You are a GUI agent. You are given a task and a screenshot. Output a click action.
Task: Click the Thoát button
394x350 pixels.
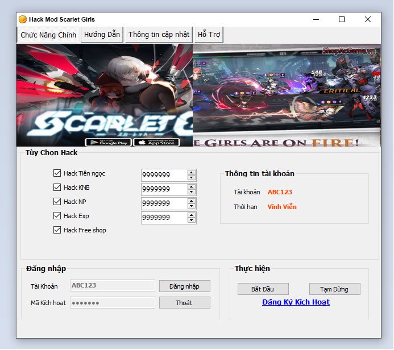tap(185, 303)
